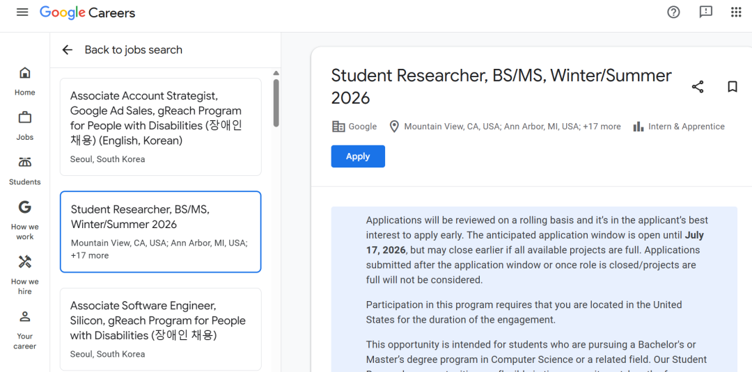Open the Students sidebar section

[x=25, y=170]
